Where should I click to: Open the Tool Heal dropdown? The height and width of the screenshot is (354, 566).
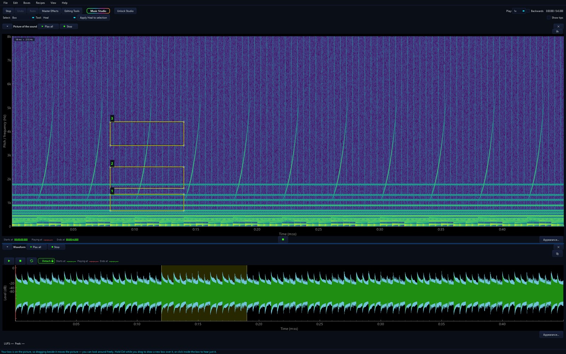pos(59,18)
